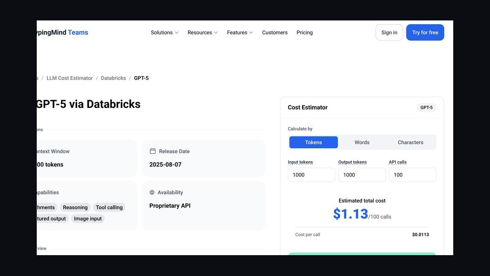490x276 pixels.
Task: Click the Try for free button
Action: pos(425,33)
